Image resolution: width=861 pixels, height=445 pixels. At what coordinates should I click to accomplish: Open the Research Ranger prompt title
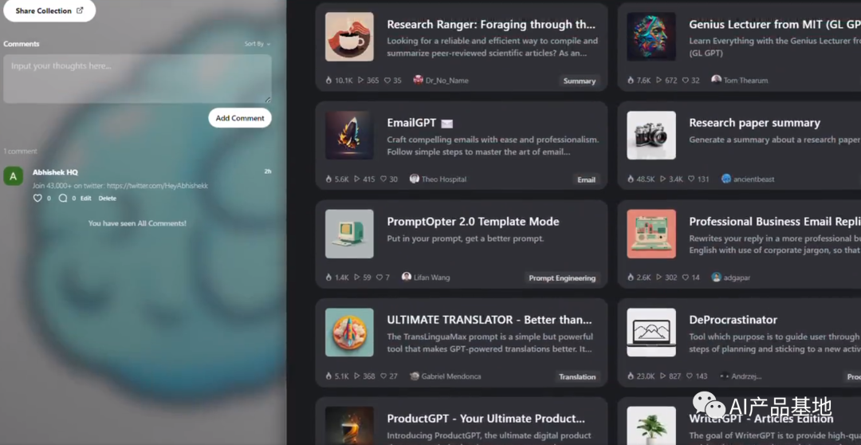point(491,24)
